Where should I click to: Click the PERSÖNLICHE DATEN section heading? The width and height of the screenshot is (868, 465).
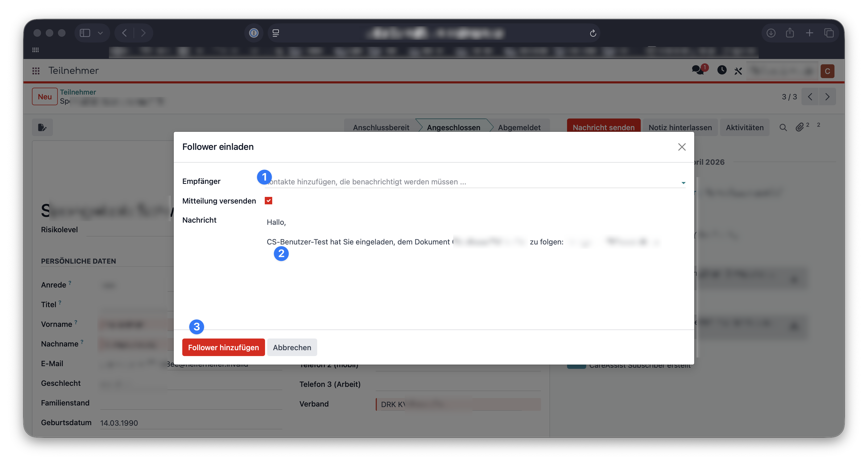coord(78,261)
